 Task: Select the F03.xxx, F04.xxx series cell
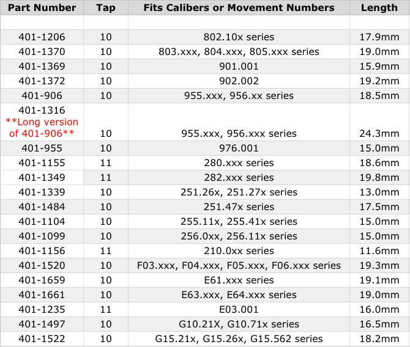tap(239, 265)
